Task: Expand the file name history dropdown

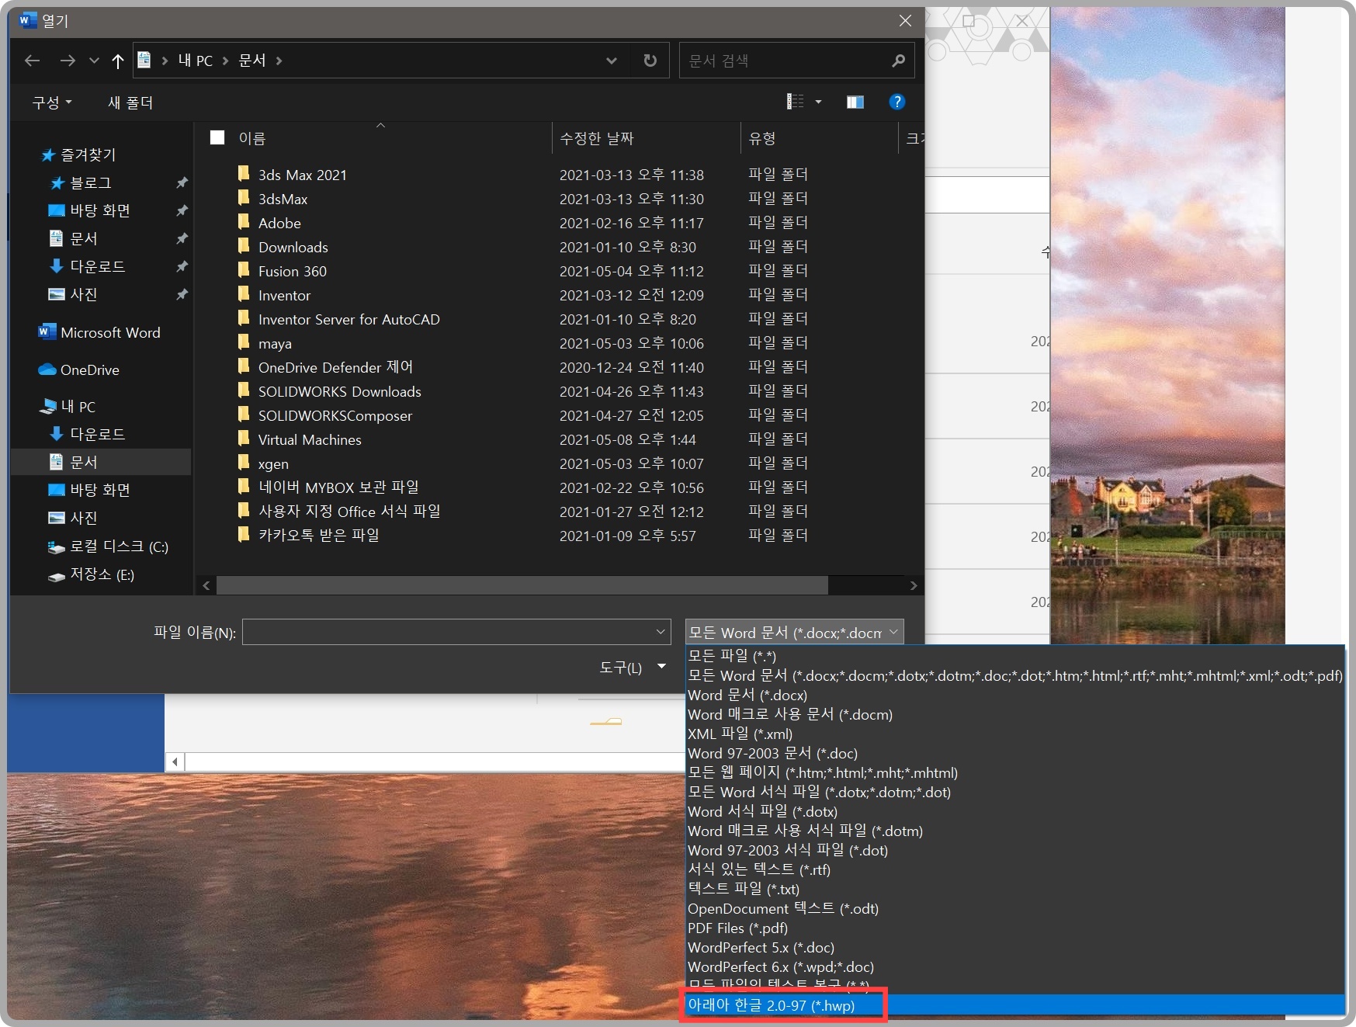Action: (661, 632)
